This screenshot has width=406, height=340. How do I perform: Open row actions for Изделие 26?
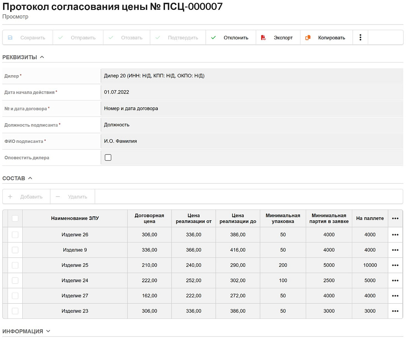(x=395, y=235)
